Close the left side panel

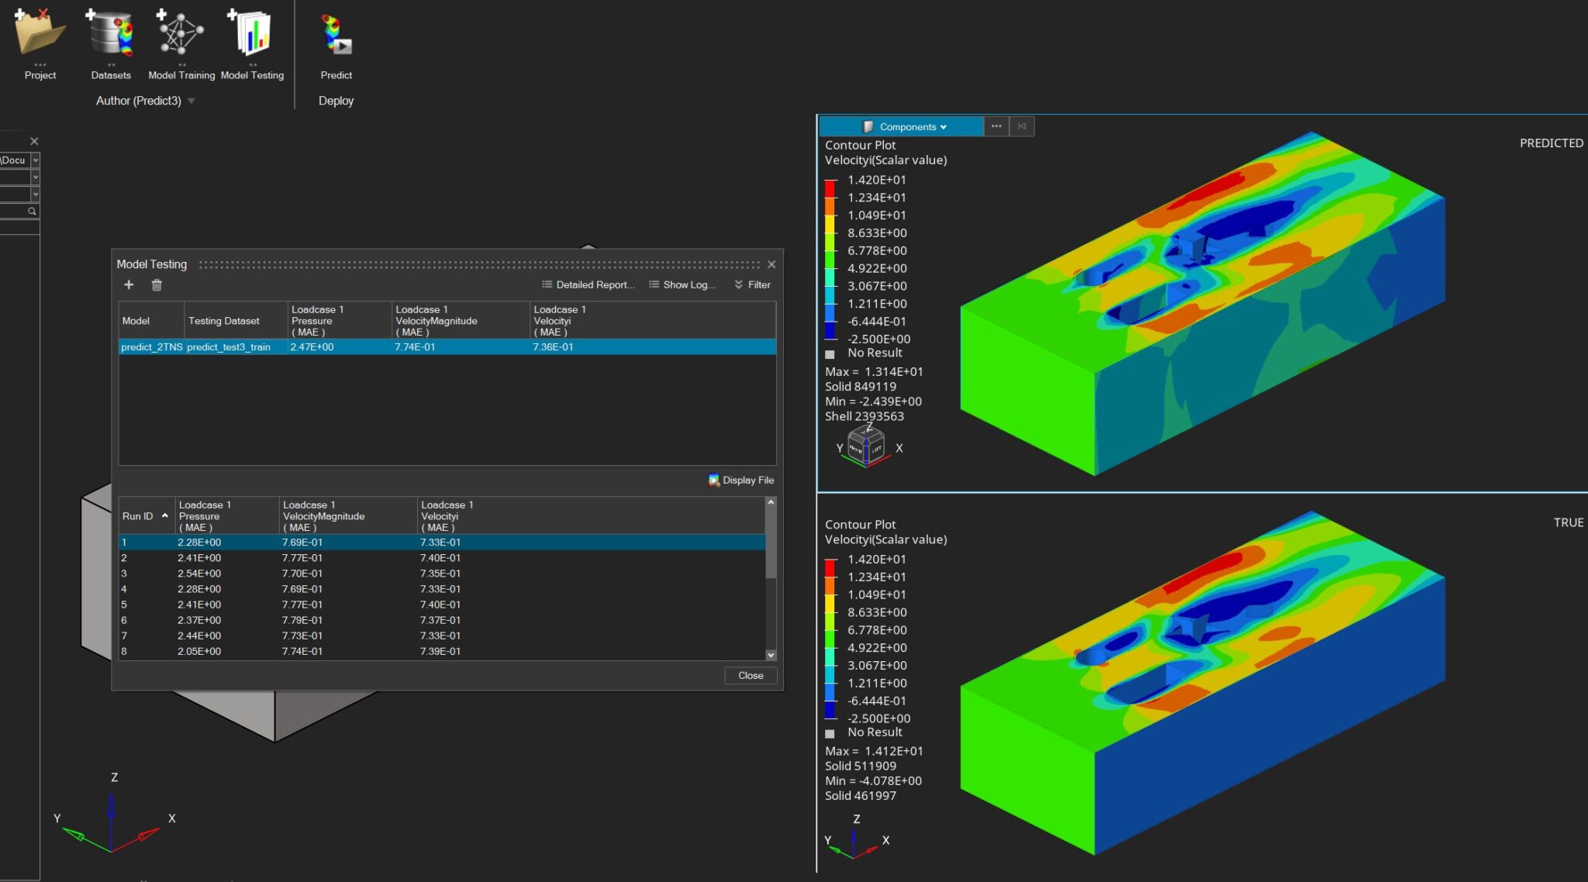pos(34,141)
